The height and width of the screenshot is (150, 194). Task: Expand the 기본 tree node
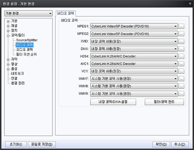(8, 21)
